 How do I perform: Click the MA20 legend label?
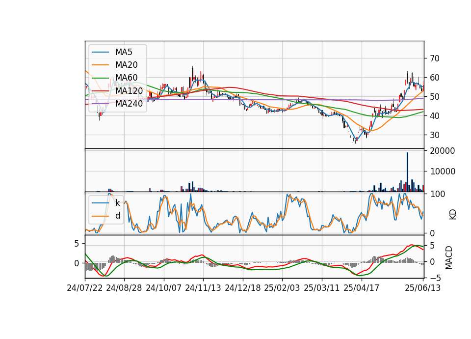(x=126, y=65)
